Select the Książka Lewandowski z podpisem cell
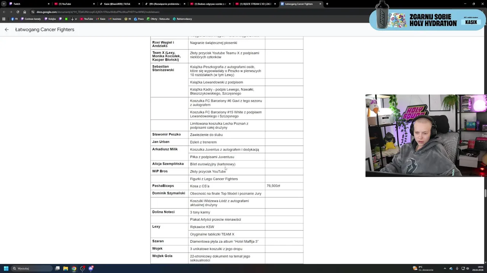487x273 pixels. (x=227, y=82)
